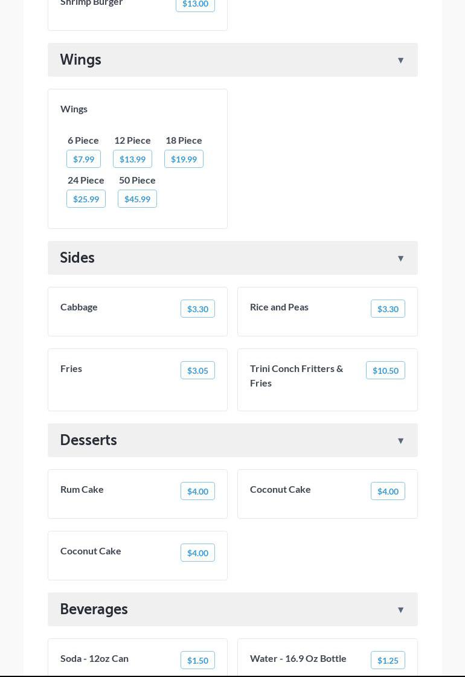
Task: Click the Soda 12oz Can $1.50 price
Action: 197,660
